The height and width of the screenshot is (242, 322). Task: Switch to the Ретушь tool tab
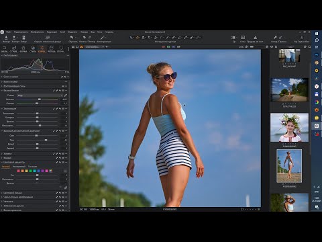52,49
